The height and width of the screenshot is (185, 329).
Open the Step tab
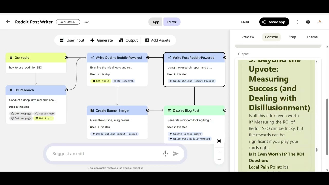[292, 37]
